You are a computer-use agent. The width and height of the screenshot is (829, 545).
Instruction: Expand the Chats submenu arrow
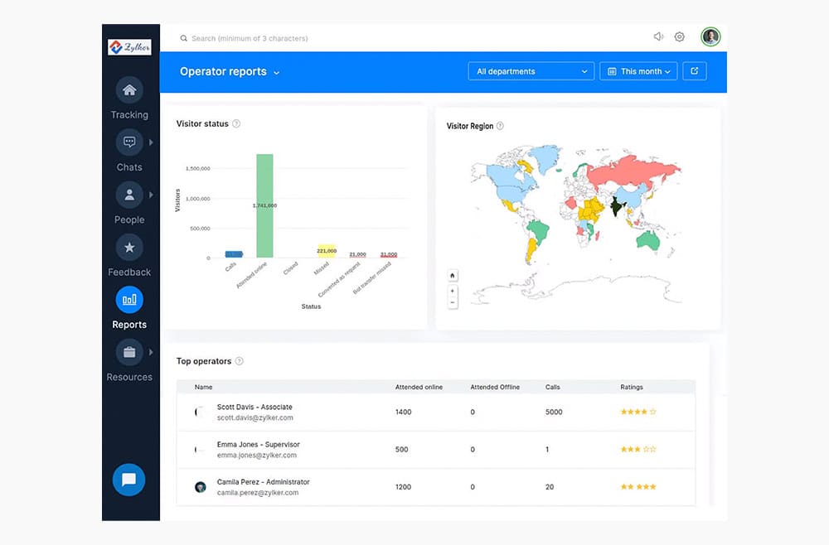[x=151, y=142]
